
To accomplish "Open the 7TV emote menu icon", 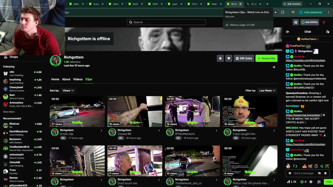I will point(319,173).
